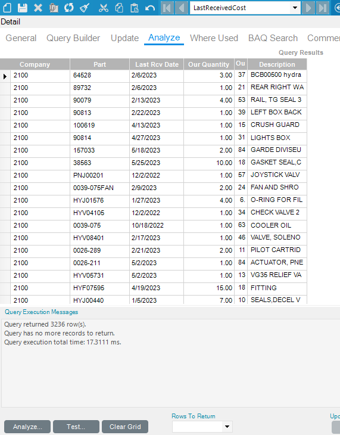Click the Copy pages icon
This screenshot has height=435, width=340.
(x=119, y=8)
